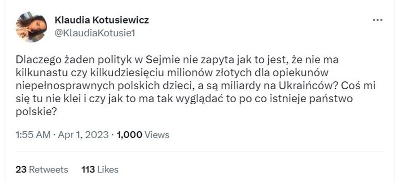Image resolution: width=400 pixels, height=182 pixels.
Task: Click the number 113 before Likes
Action: coord(88,170)
